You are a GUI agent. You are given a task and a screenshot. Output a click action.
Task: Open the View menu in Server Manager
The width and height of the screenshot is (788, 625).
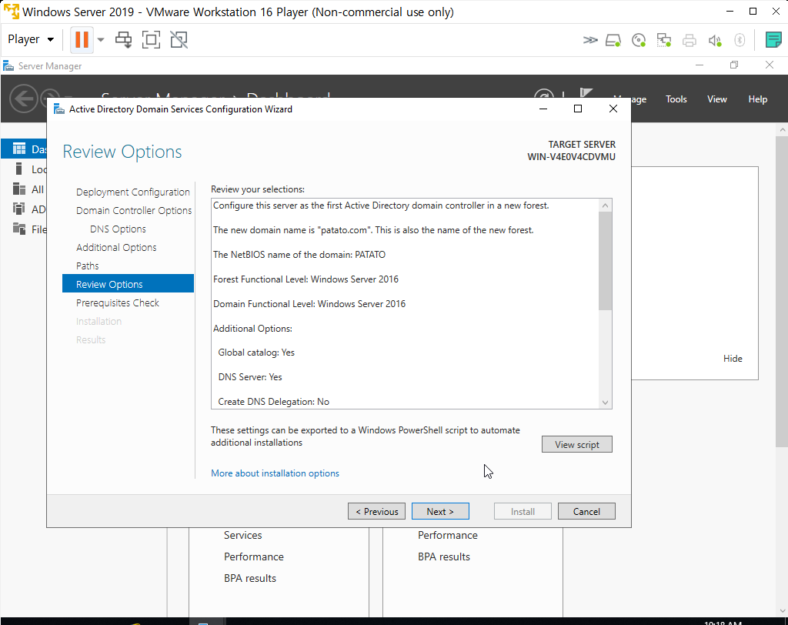[x=716, y=99]
